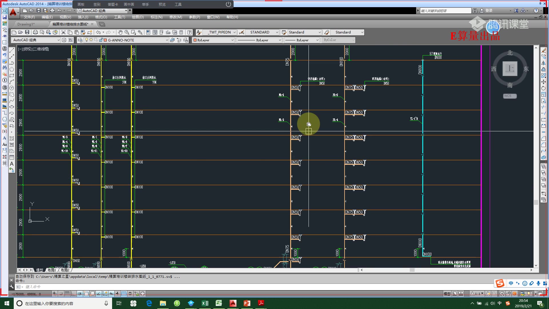This screenshot has width=549, height=309.
Task: Click the 登录 sign-in button
Action: 489,11
